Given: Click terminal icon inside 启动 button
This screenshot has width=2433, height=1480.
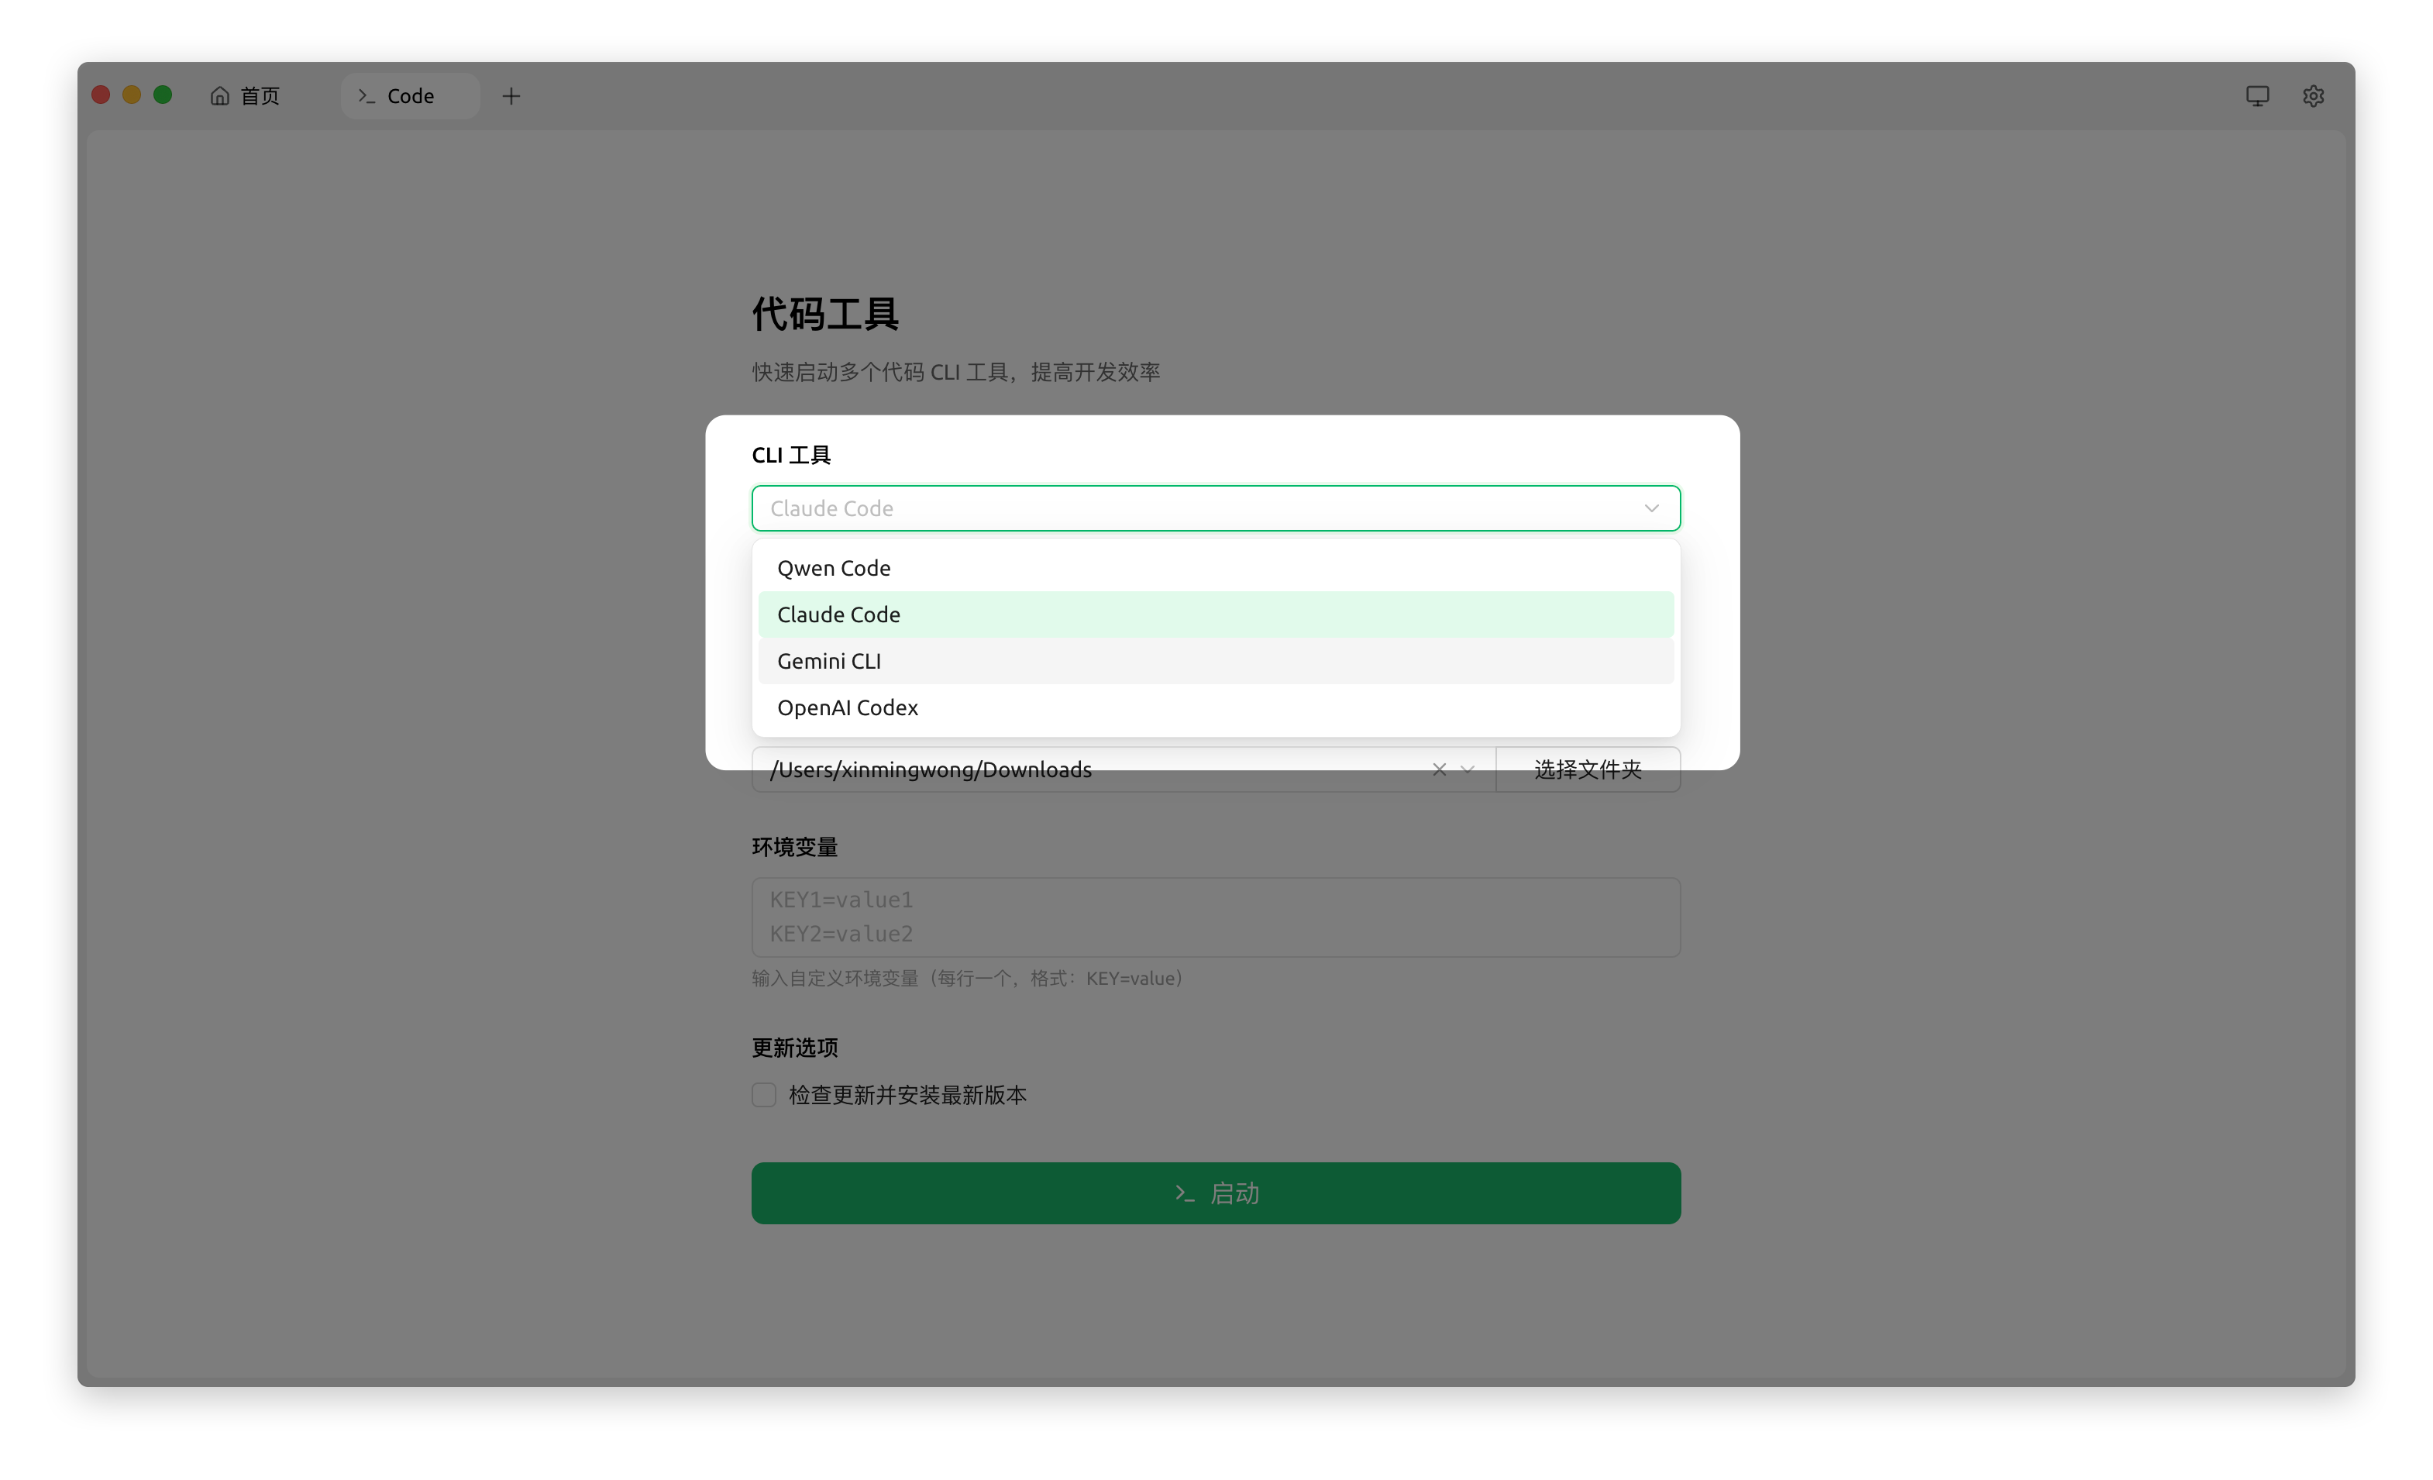Looking at the screenshot, I should 1184,1193.
